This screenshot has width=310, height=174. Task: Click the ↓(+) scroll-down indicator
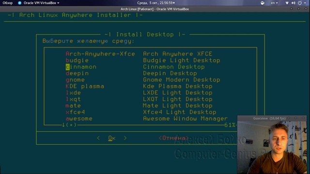pos(69,125)
